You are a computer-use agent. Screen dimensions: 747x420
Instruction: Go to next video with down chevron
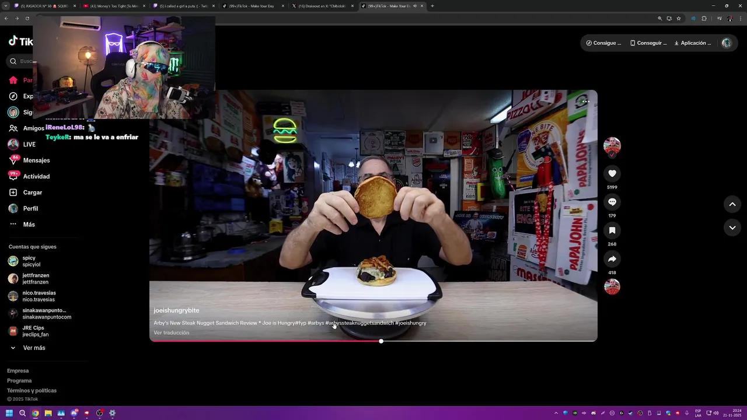tap(732, 228)
